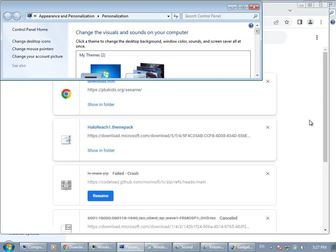Show HaloReach1.themepack in folder
The image size is (336, 252).
pyautogui.click(x=101, y=150)
